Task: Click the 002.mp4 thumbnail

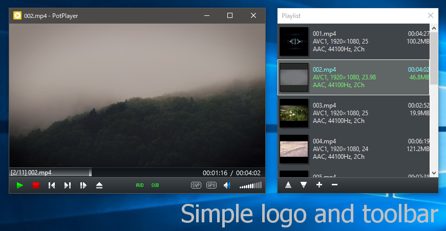Action: pos(294,77)
